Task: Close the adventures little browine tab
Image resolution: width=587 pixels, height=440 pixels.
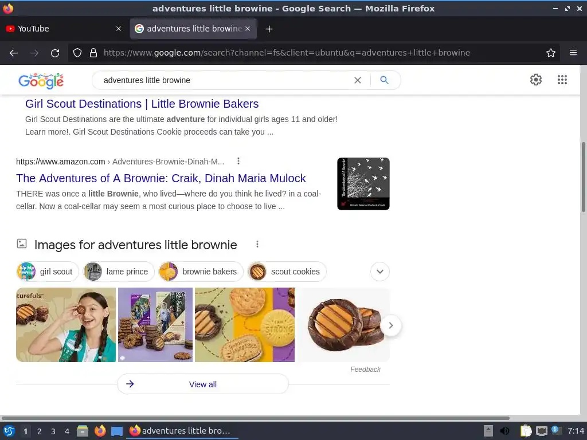Action: point(248,29)
